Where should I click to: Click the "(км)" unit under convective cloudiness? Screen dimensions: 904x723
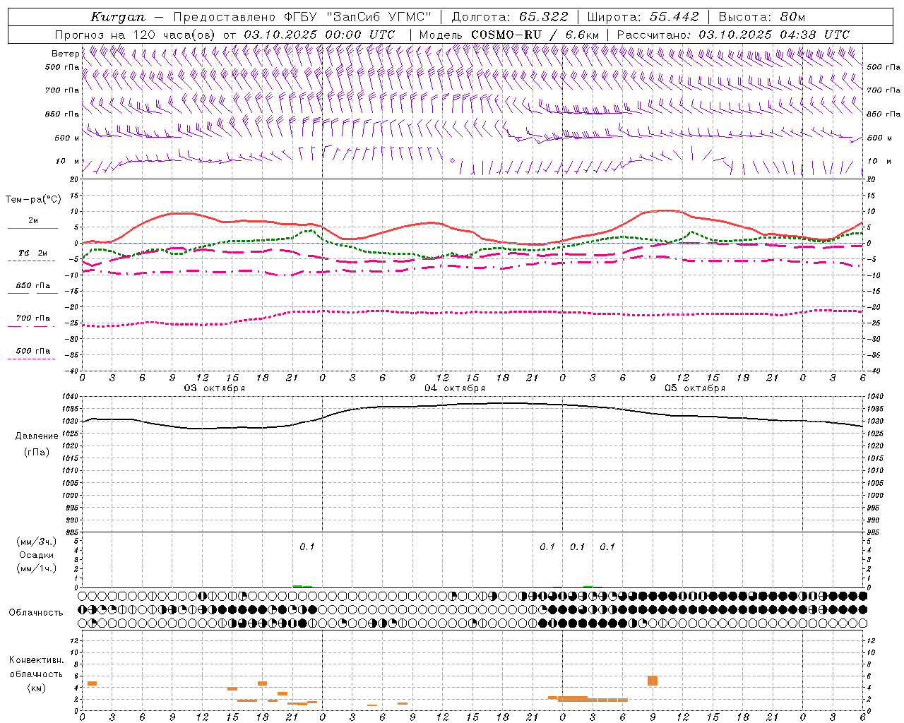point(37,688)
